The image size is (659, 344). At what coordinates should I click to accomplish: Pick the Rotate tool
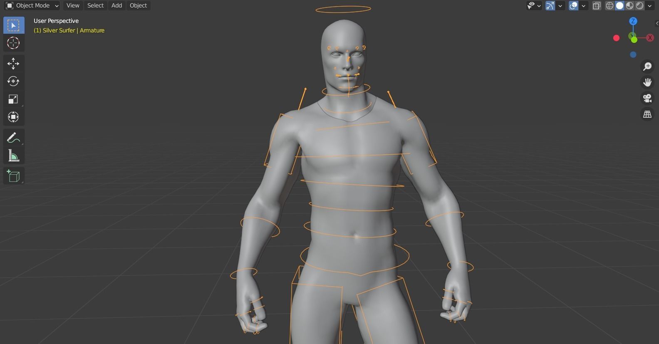click(x=14, y=81)
